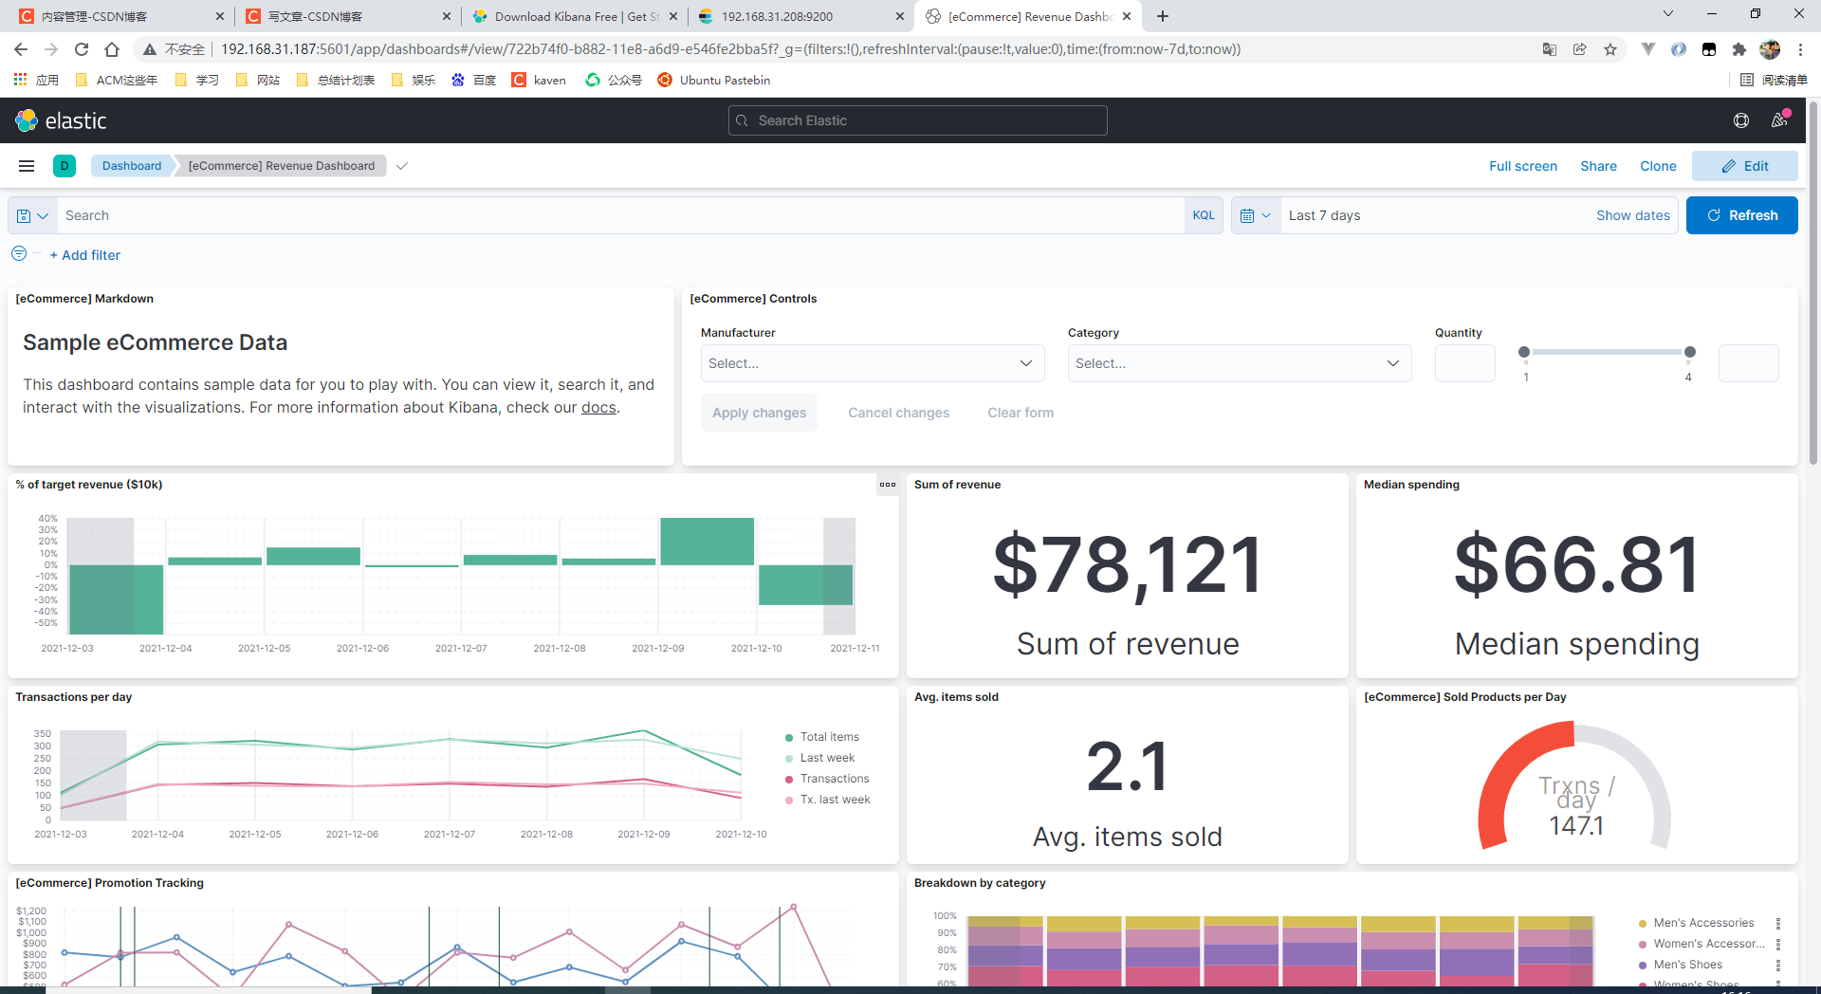
Task: Open panel options on target revenue chart
Action: click(x=888, y=485)
